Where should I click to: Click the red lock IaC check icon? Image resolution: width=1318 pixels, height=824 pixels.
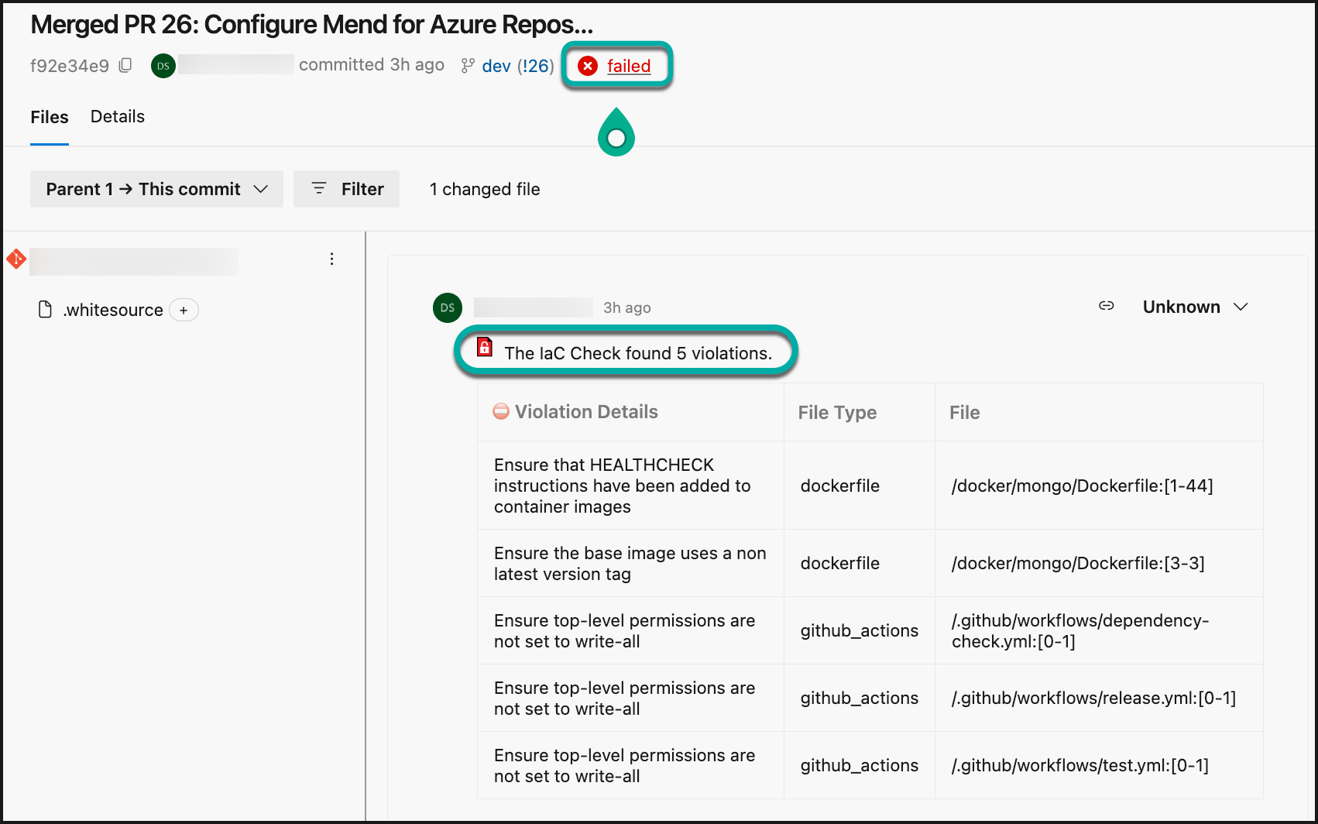pos(485,347)
